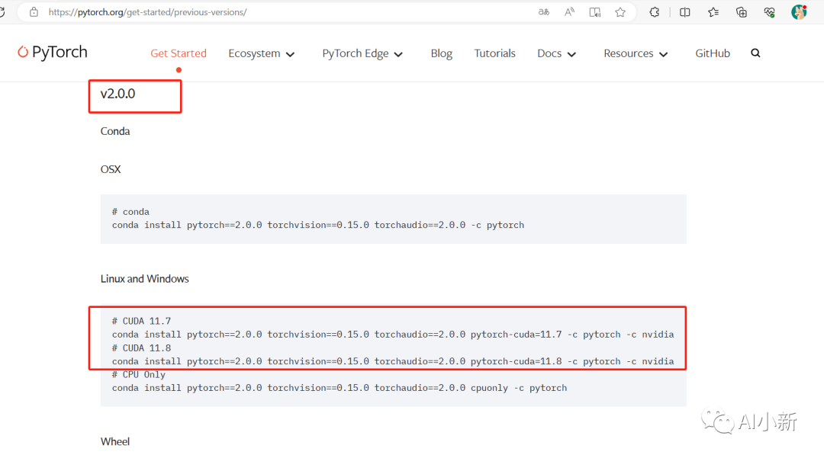Viewport: 824px width, 458px height.
Task: Open the favorites list icon
Action: (713, 12)
